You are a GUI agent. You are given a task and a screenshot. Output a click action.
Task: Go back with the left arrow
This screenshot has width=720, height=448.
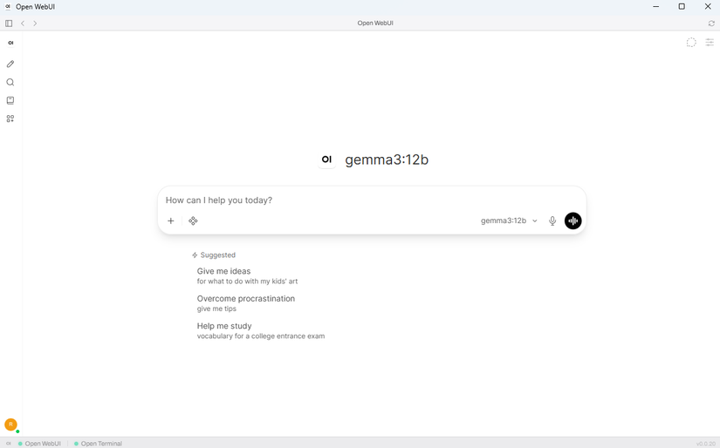pos(23,24)
